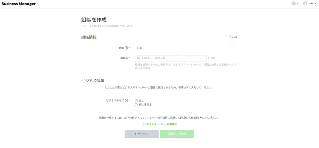Click the 0/120 character counter

(x=211, y=58)
